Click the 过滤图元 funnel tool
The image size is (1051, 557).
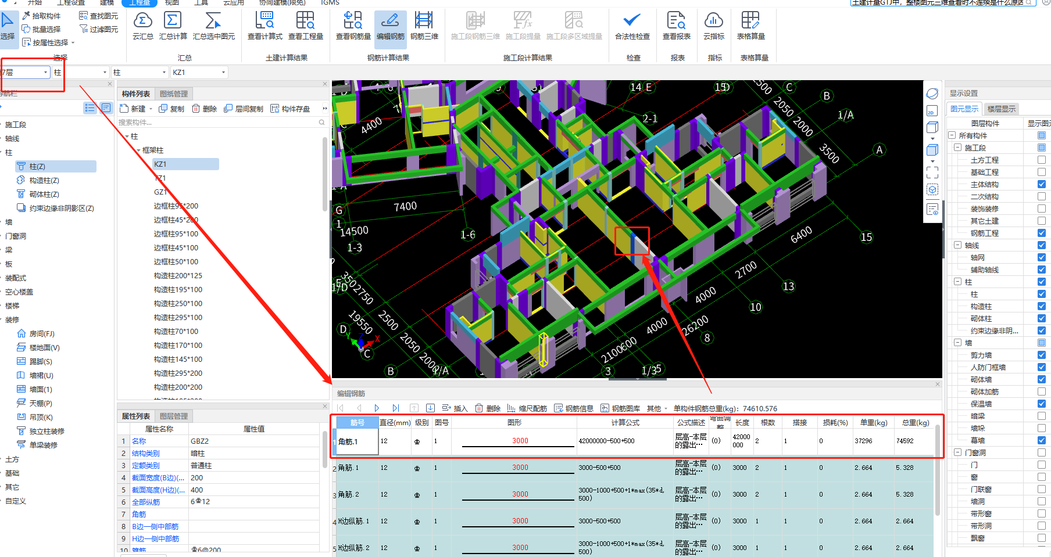[x=98, y=29]
